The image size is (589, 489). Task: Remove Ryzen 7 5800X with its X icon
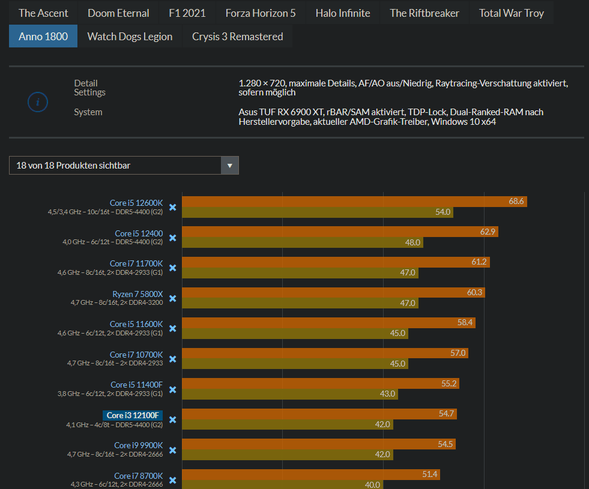(173, 298)
